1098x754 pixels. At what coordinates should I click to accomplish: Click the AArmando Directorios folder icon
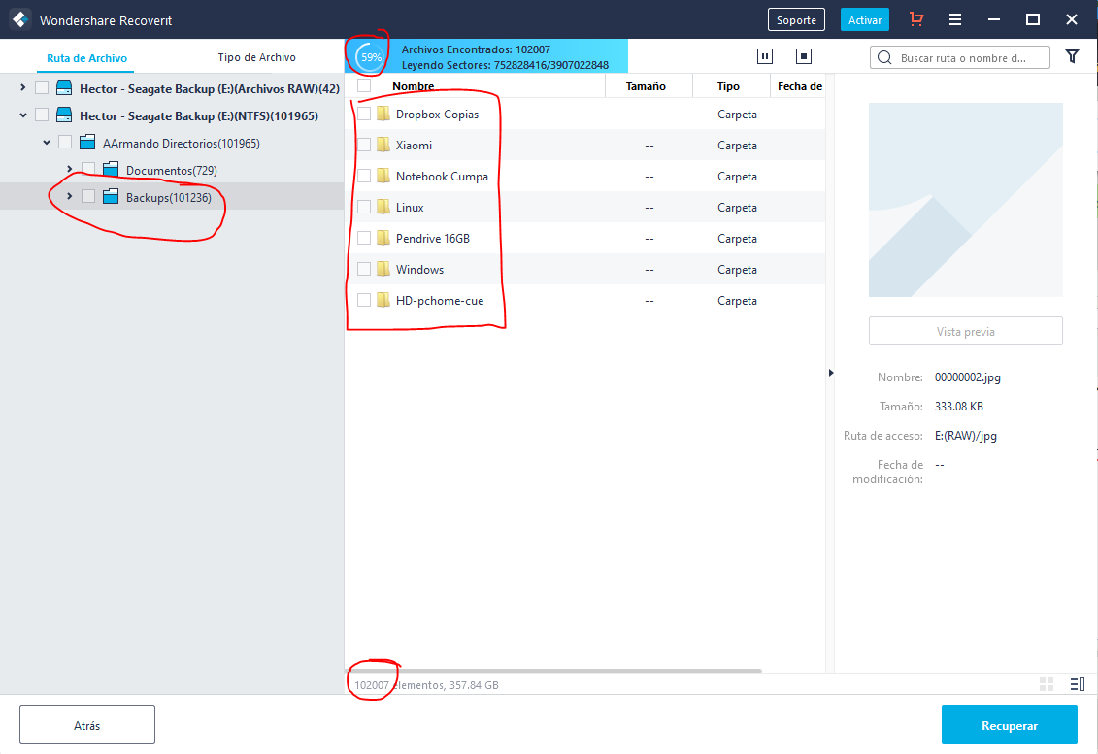point(87,143)
